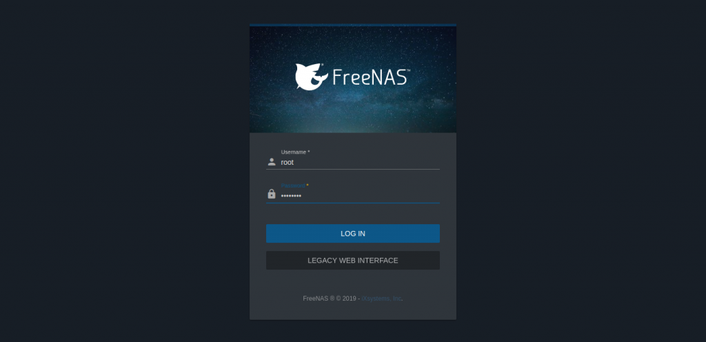The image size is (706, 342).
Task: Click the blue underline beneath Password field
Action: point(352,203)
